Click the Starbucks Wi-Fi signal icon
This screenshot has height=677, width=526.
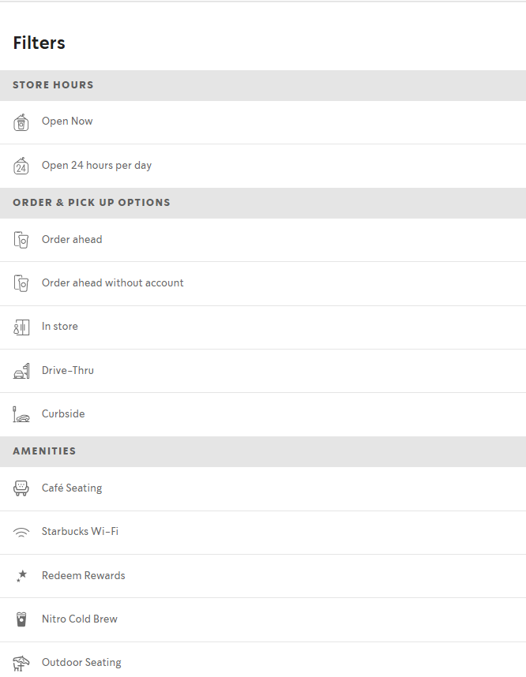pyautogui.click(x=21, y=533)
